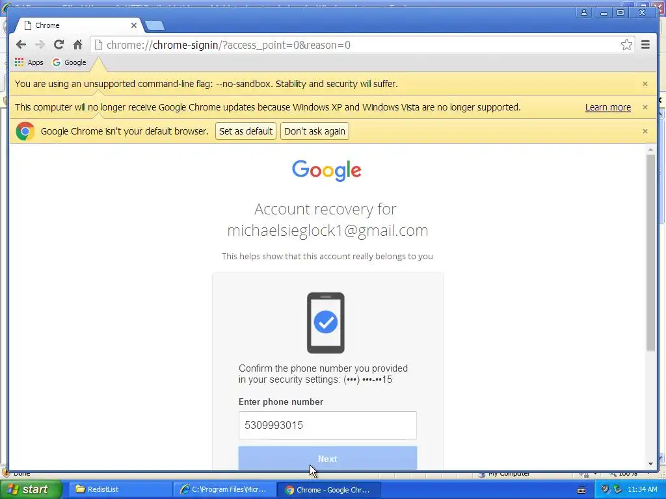Switch to C:\Program Files Internet Explorer taskbar item
The image size is (666, 499).
(x=224, y=489)
